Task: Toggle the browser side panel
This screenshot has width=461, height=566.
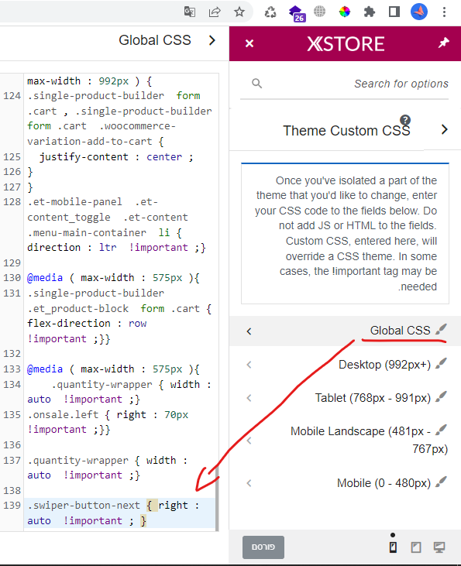Action: click(x=394, y=12)
